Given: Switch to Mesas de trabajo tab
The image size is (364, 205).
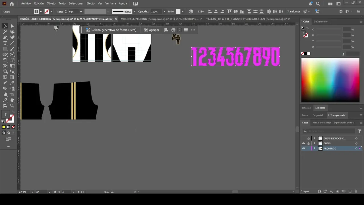Looking at the screenshot, I should coord(322,123).
